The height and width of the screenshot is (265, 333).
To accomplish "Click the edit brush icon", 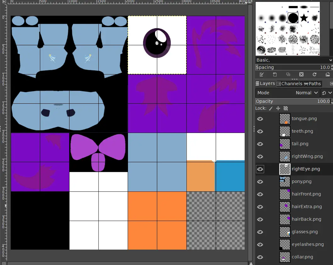I will (x=261, y=75).
